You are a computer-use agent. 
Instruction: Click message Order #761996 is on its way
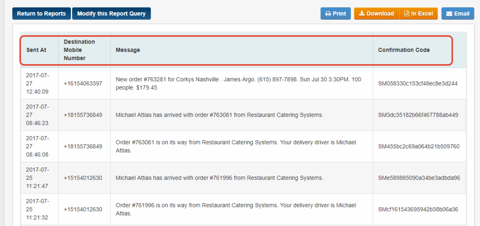pyautogui.click(x=236, y=209)
